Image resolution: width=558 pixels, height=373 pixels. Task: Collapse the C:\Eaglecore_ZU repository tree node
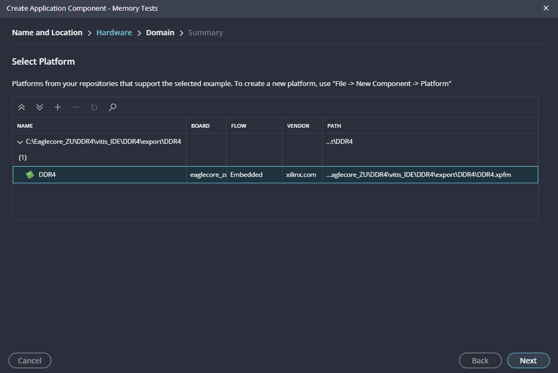point(20,142)
